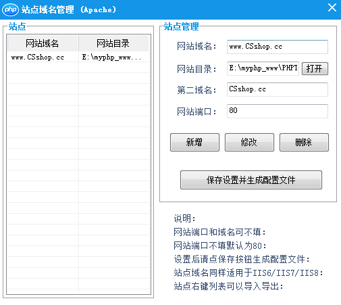Image resolution: width=341 pixels, height=305 pixels.
Task: Focus the 网站端口 input field
Action: click(x=278, y=111)
